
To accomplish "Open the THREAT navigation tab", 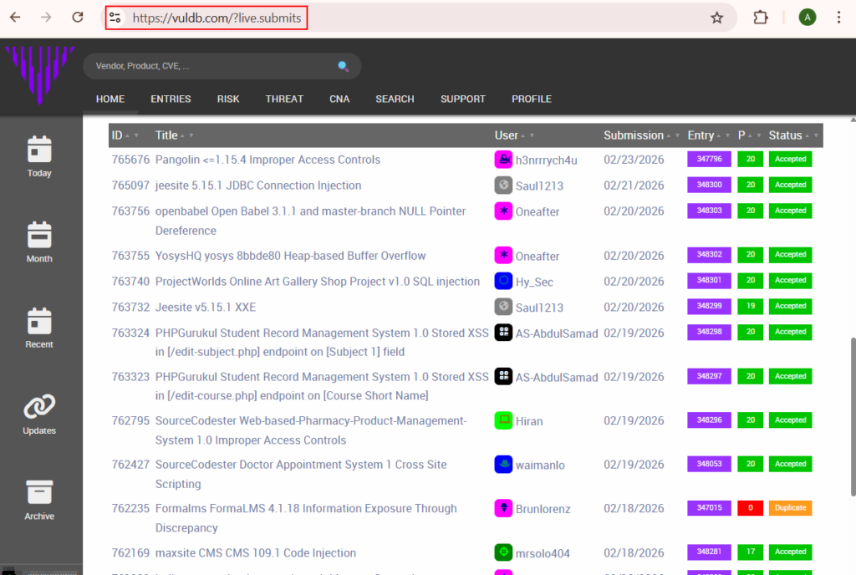I will pyautogui.click(x=284, y=99).
